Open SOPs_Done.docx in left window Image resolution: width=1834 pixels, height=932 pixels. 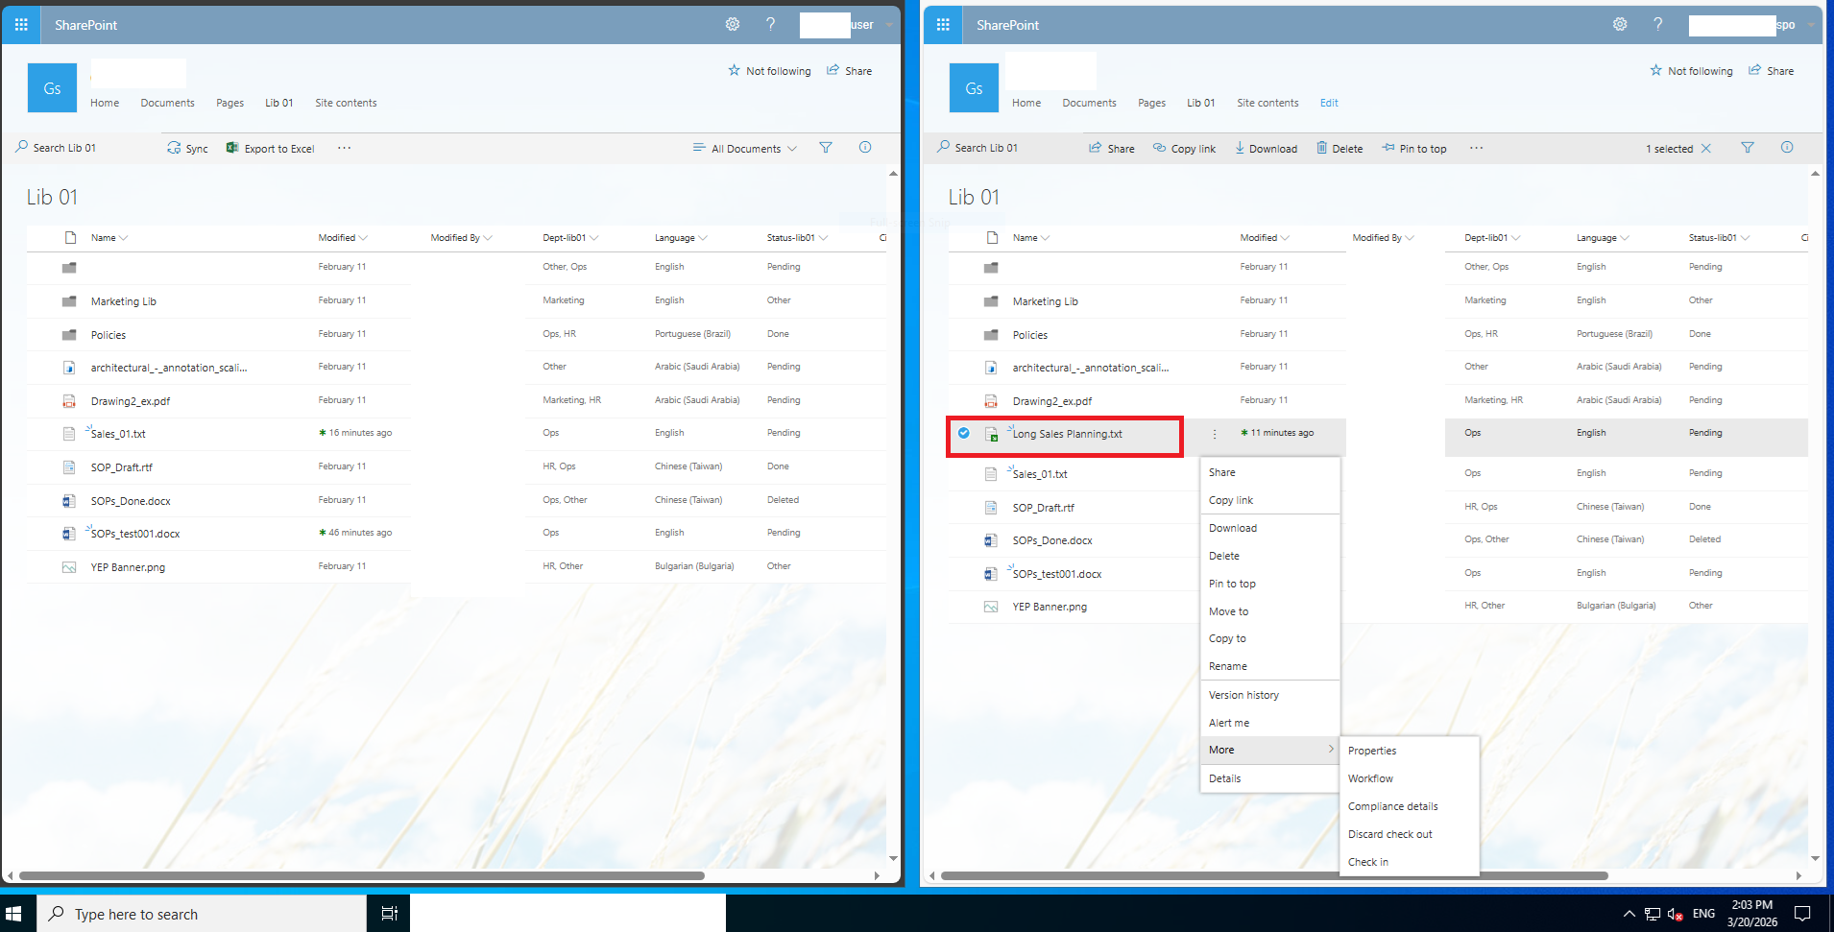click(x=131, y=501)
